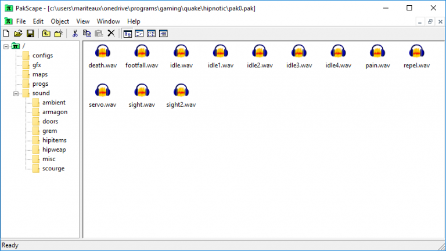Select the footfall.wav audio file
The height and width of the screenshot is (251, 446).
(142, 56)
